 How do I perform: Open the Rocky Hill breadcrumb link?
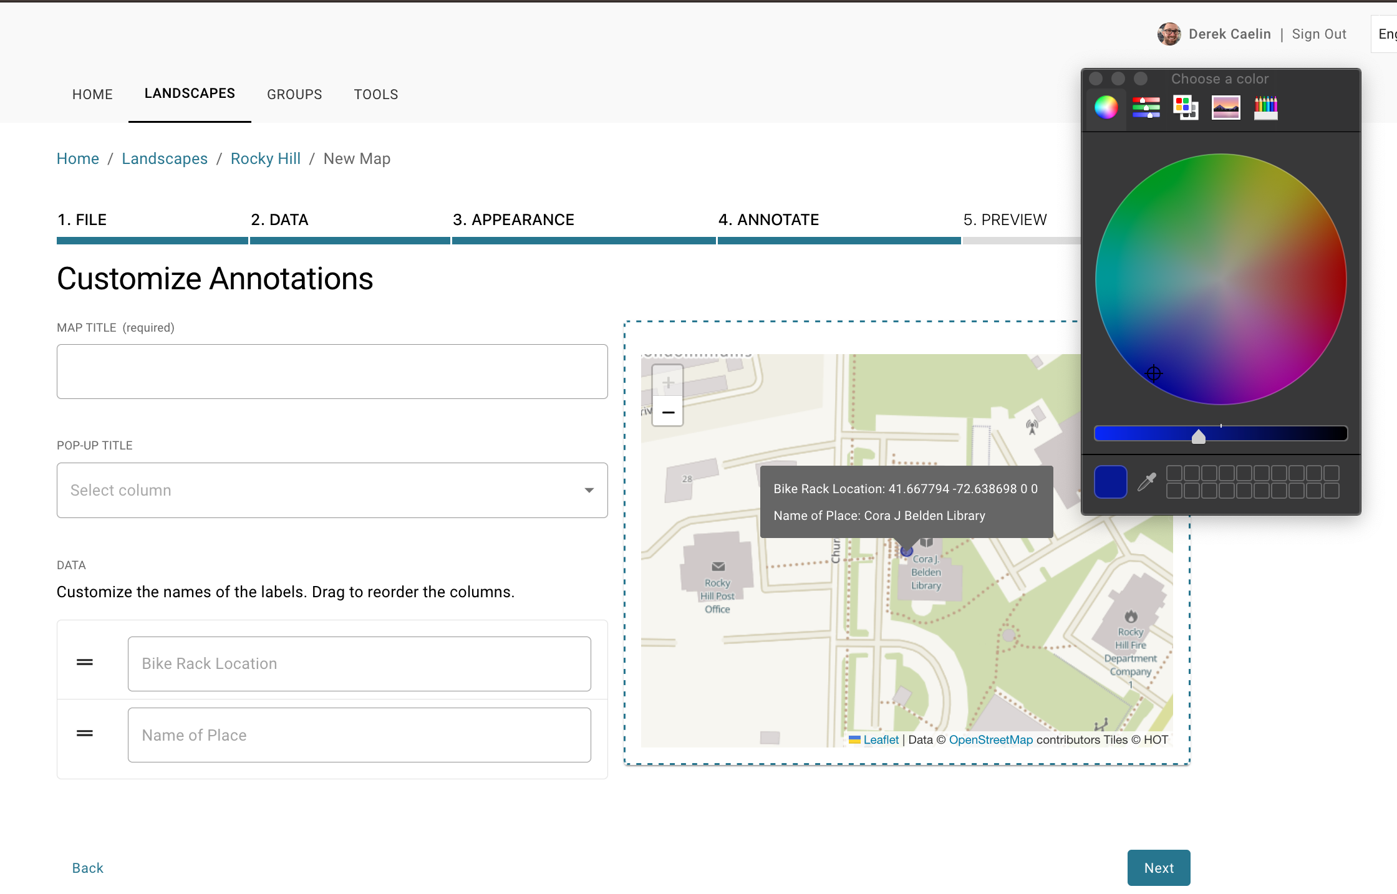(265, 158)
